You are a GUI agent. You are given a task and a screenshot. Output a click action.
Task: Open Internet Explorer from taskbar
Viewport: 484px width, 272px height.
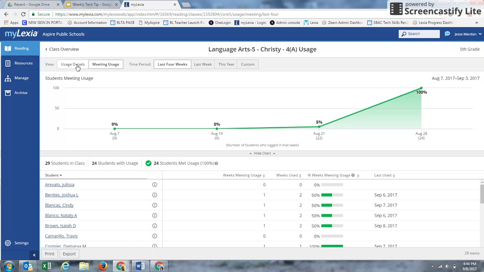pyautogui.click(x=65, y=266)
